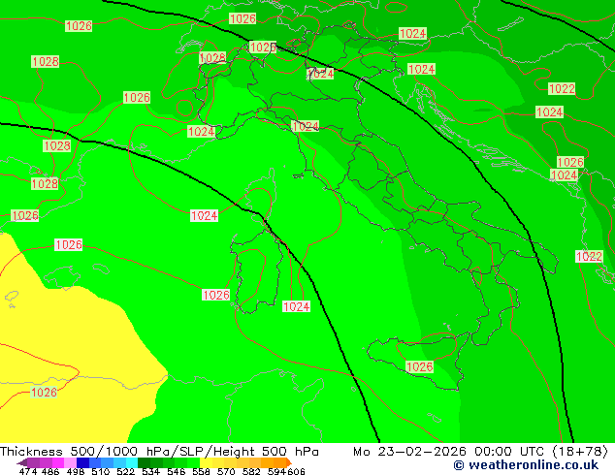
Task: Click the 1026 label just west of Sardinia
Action: pyautogui.click(x=215, y=295)
